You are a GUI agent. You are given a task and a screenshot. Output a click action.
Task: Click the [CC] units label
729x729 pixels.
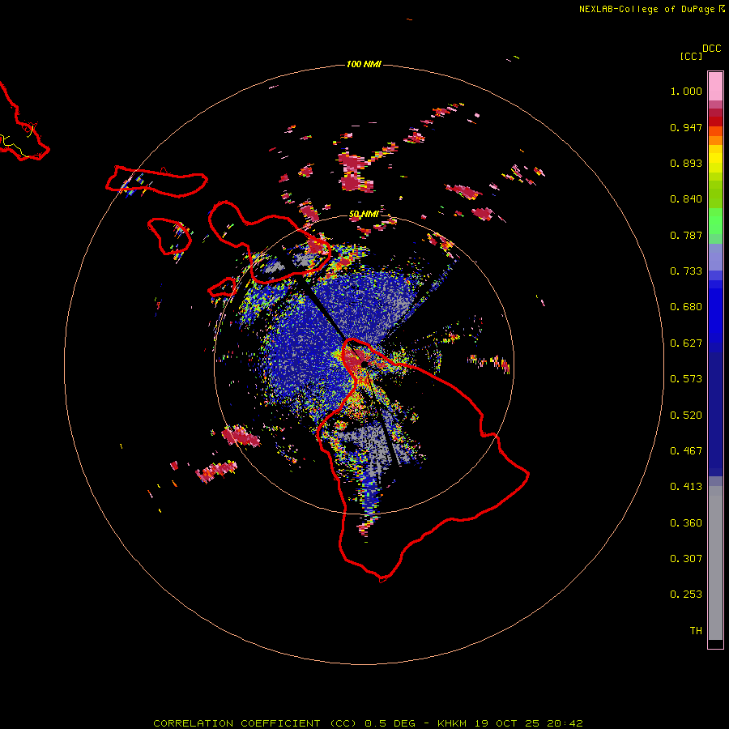(x=691, y=56)
